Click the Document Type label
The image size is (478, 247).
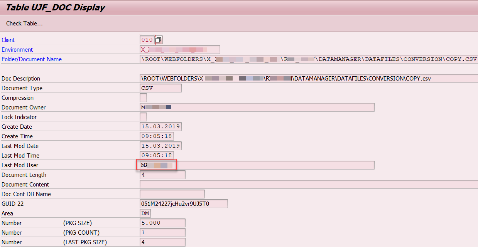(x=22, y=88)
